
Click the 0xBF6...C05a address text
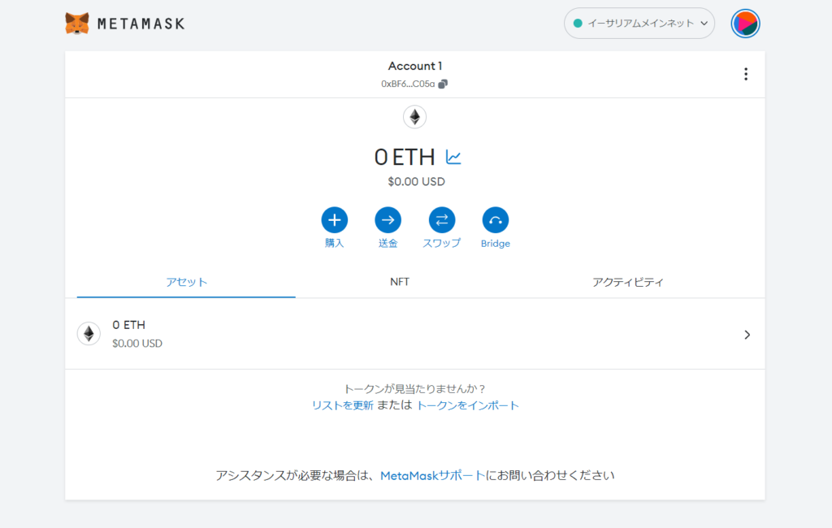(408, 84)
